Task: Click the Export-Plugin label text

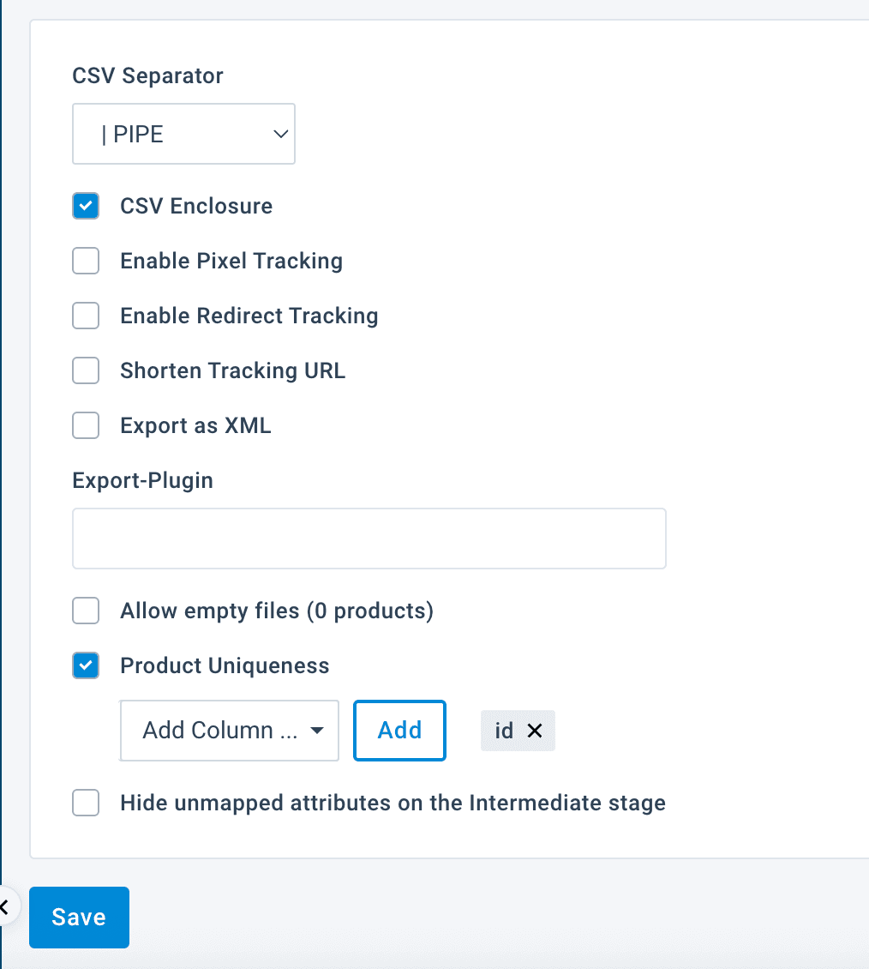Action: [142, 480]
